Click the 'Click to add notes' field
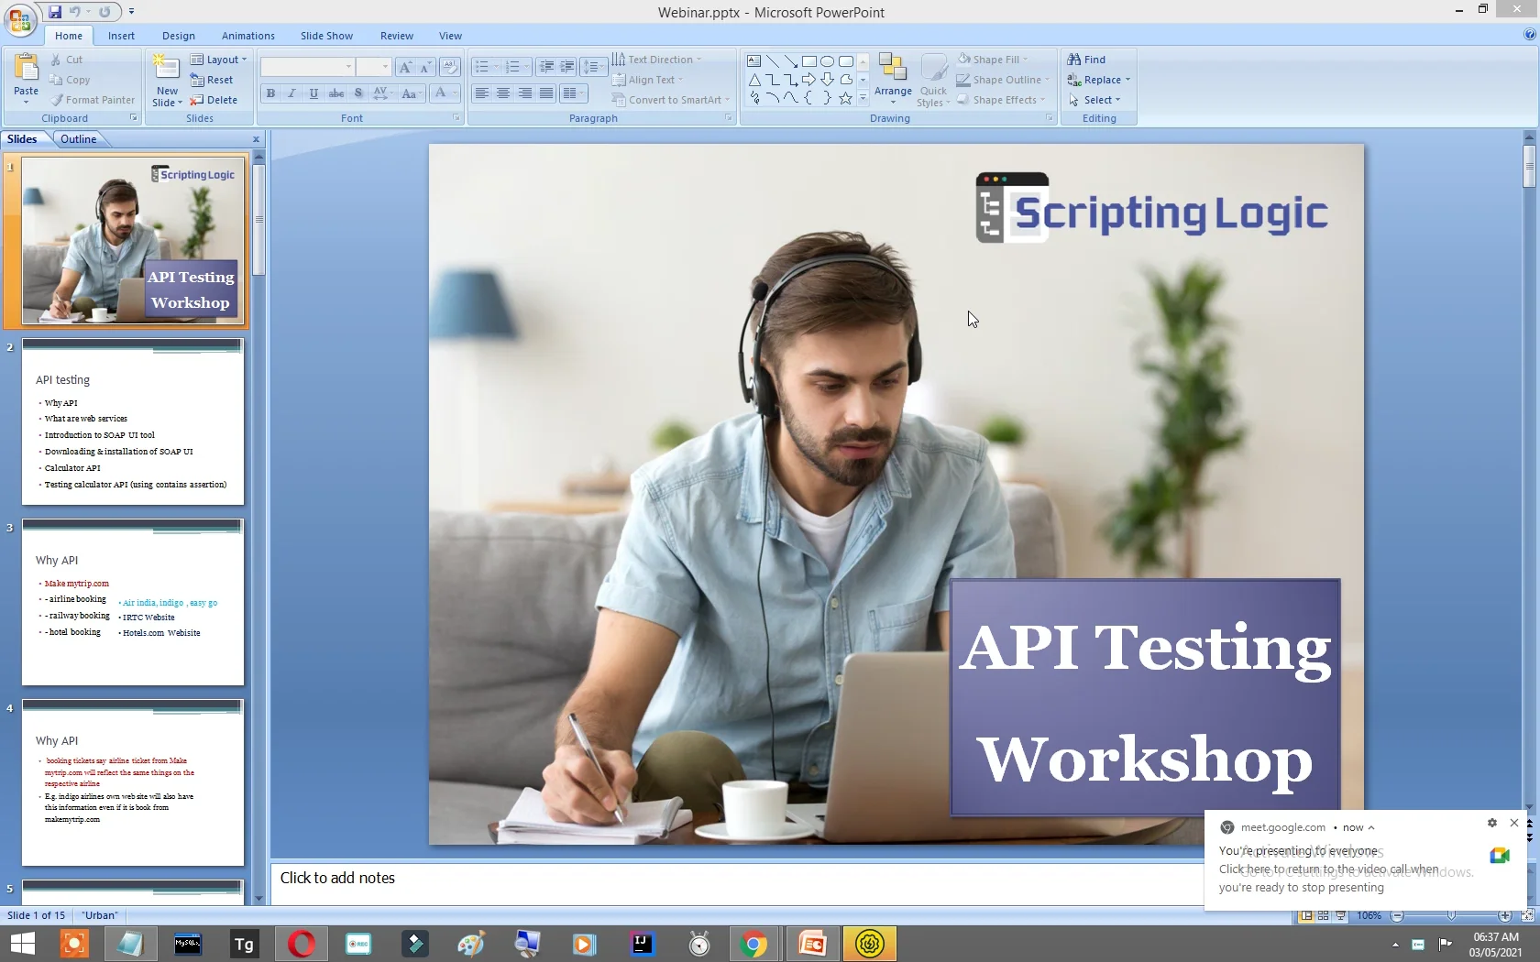Screen dimensions: 1540x962 click(736, 882)
